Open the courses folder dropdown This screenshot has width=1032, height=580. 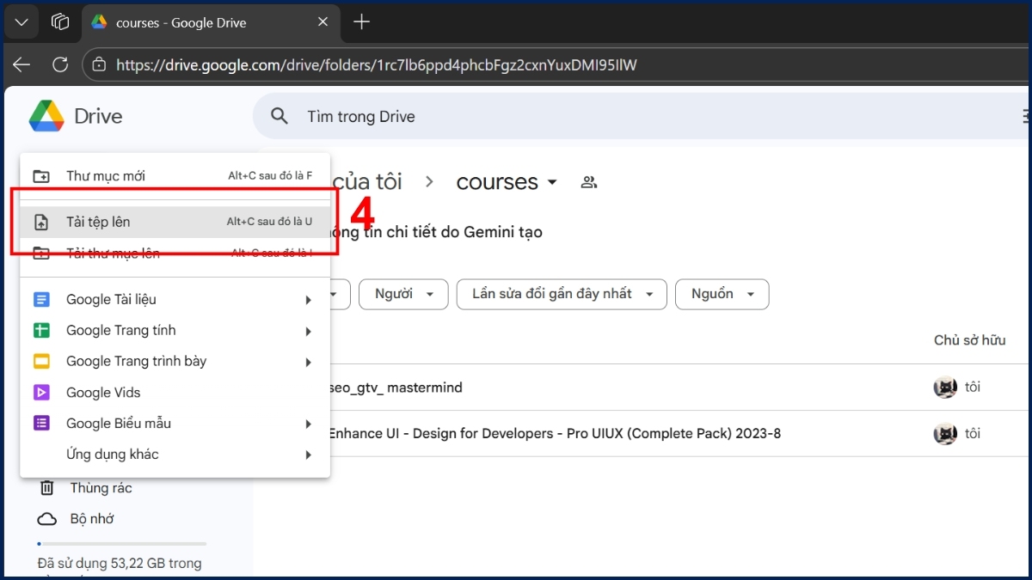(x=552, y=182)
